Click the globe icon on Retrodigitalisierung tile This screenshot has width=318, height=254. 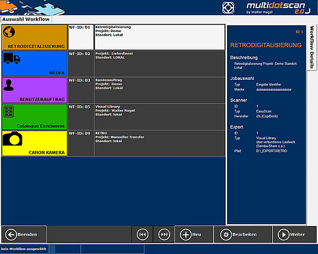point(9,31)
